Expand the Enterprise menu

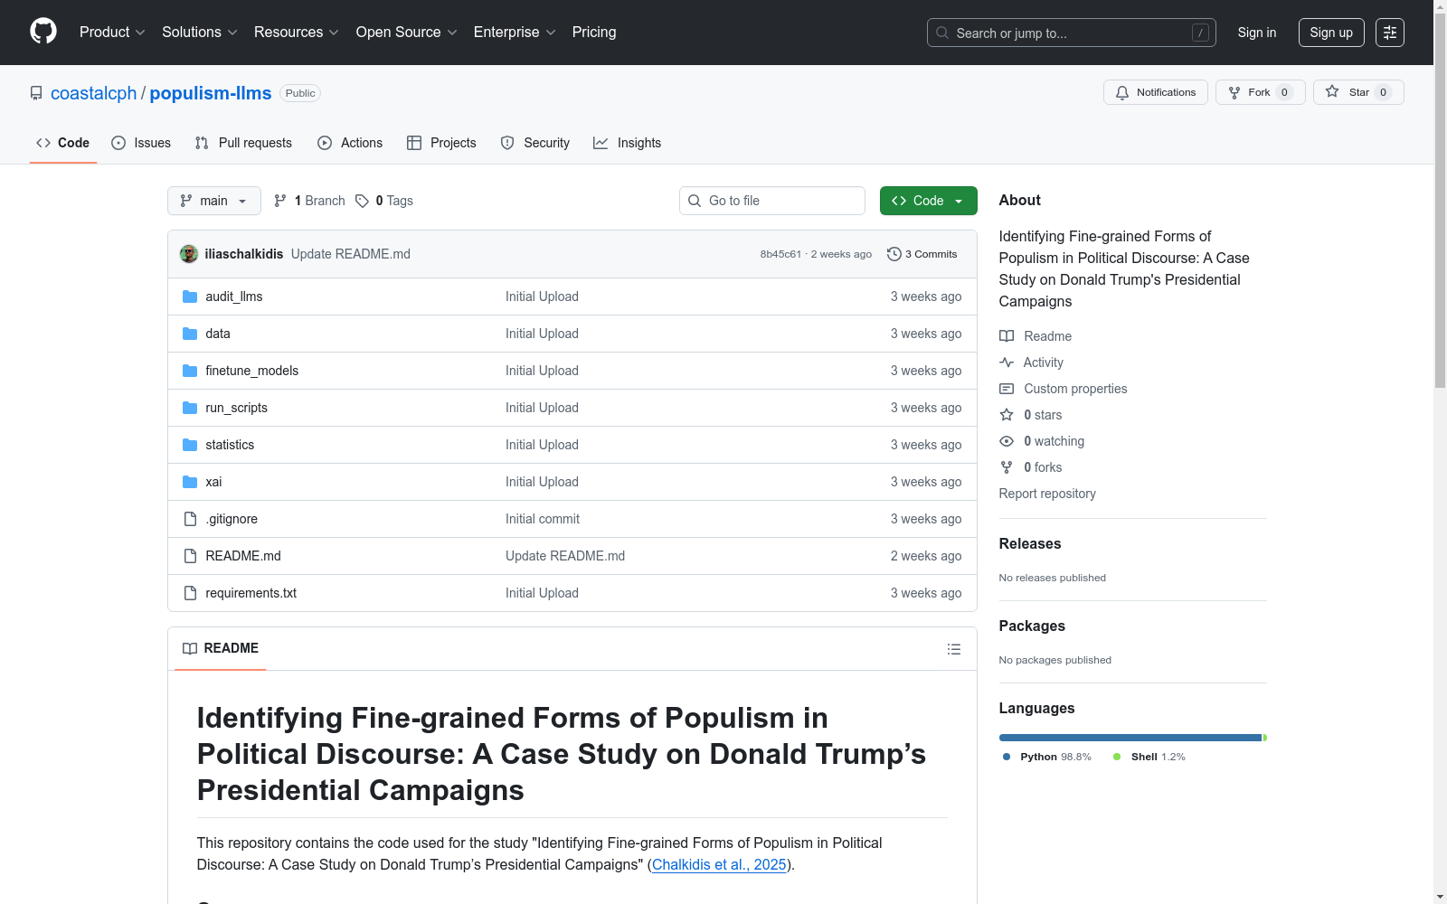(x=515, y=32)
